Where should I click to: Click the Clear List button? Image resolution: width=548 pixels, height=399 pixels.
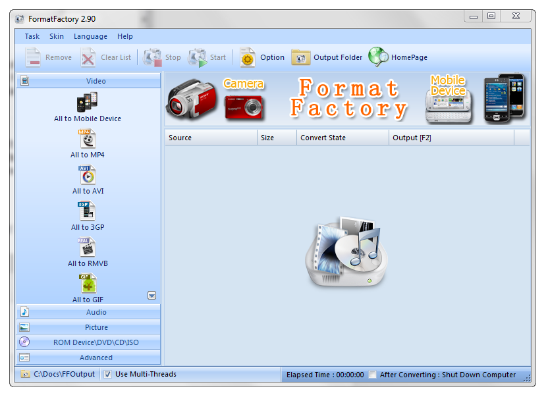106,57
